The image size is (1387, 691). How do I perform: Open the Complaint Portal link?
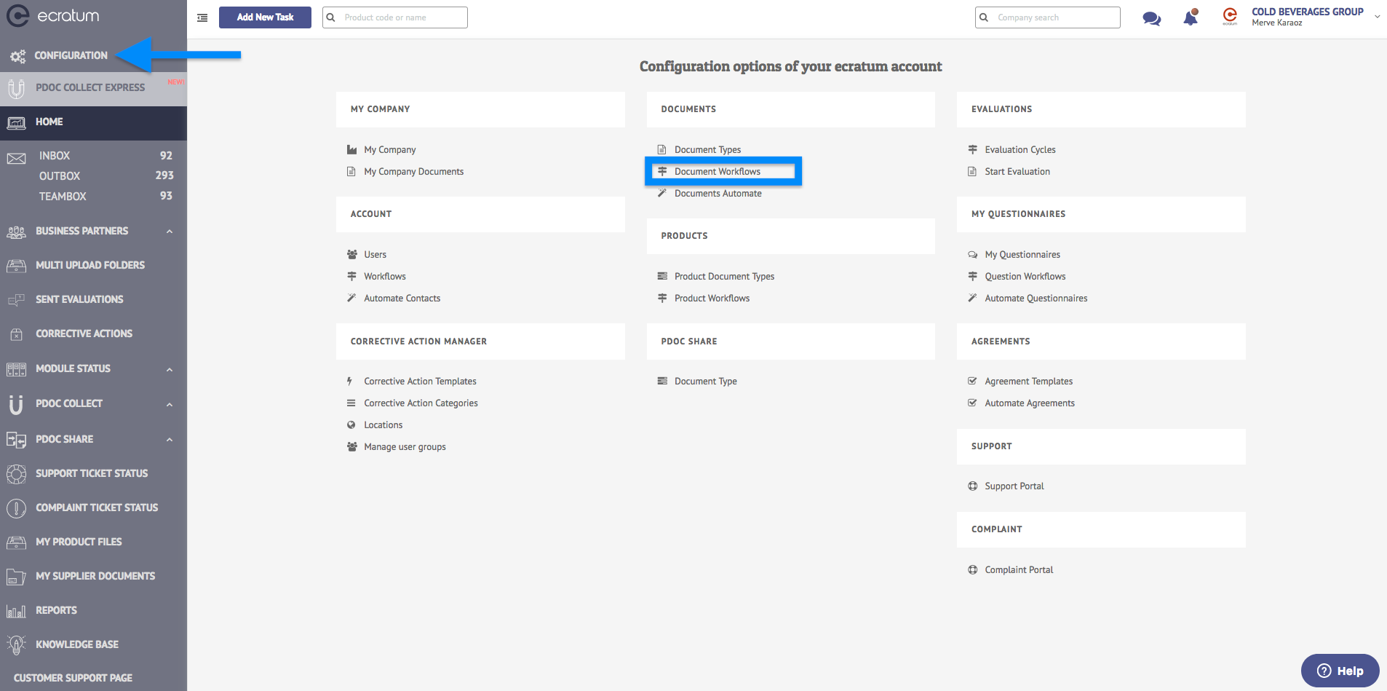1019,570
